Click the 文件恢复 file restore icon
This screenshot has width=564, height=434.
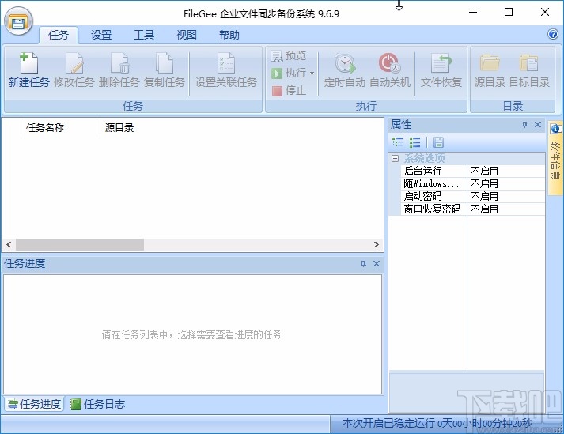441,70
